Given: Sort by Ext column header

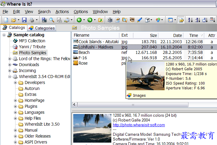Looking at the screenshot, I should tap(126, 35).
